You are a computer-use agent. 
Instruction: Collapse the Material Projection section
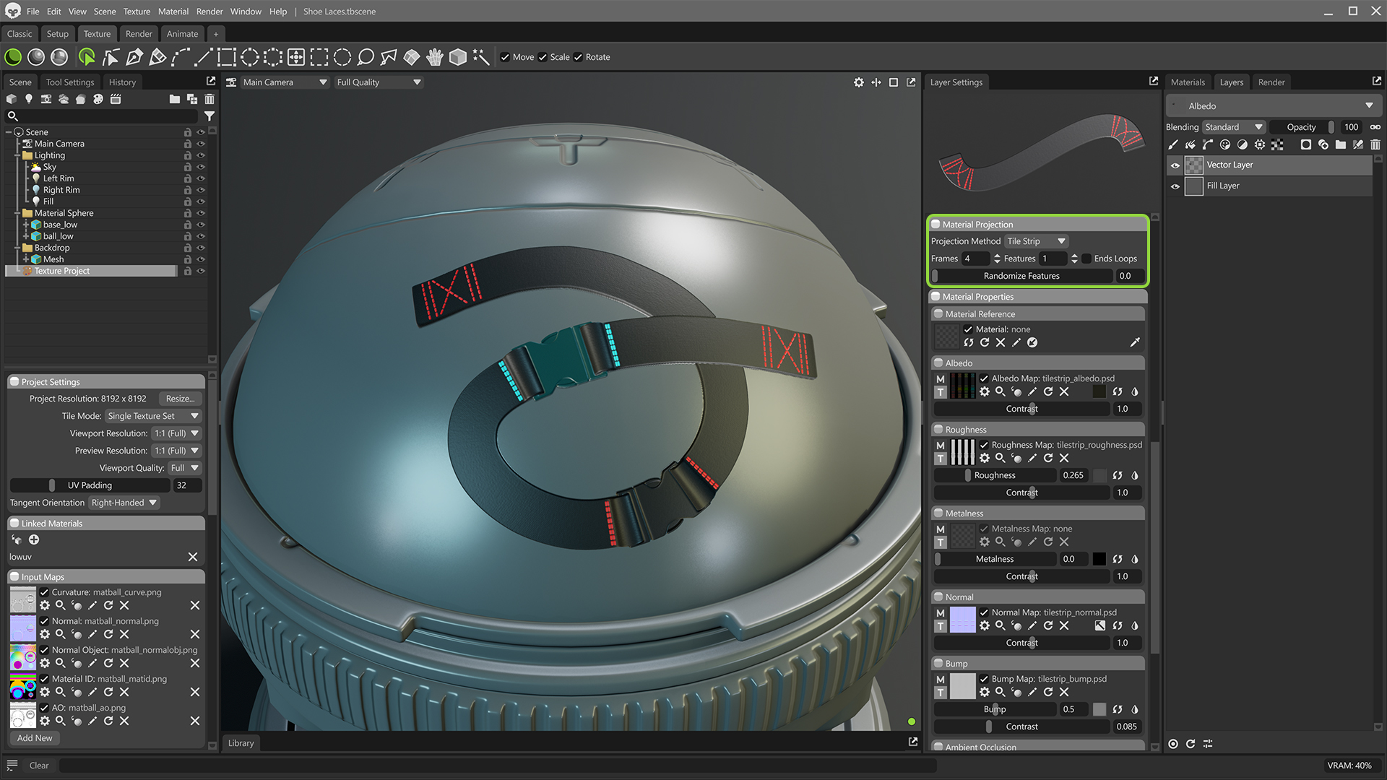point(936,225)
